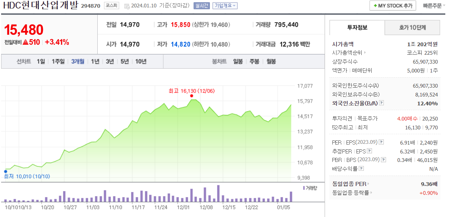Show the 월봉 candlestick chart

tap(271, 61)
